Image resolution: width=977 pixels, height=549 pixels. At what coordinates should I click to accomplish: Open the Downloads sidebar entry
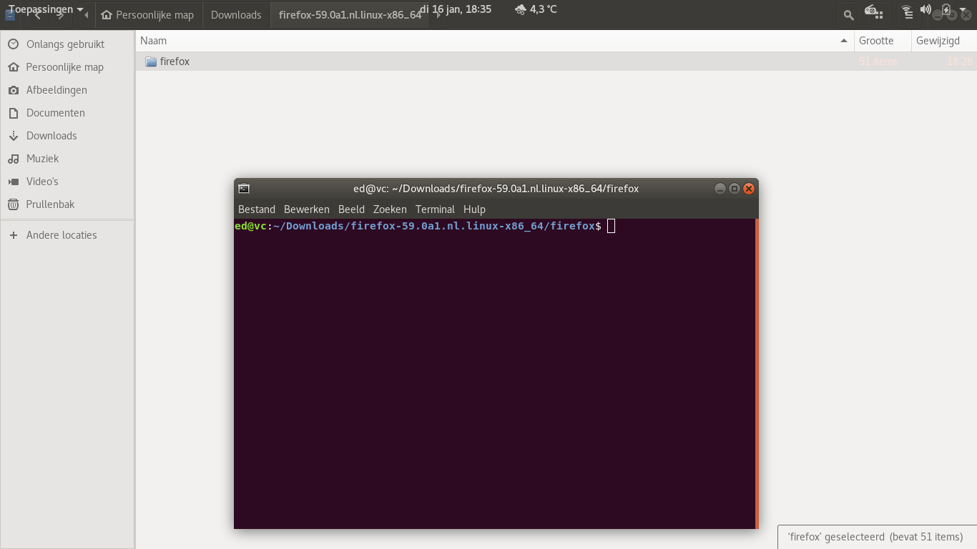[x=67, y=136]
